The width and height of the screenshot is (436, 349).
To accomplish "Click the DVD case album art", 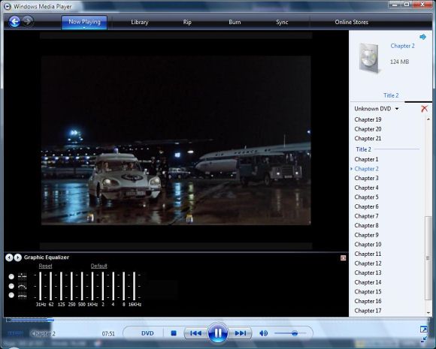I will click(369, 58).
